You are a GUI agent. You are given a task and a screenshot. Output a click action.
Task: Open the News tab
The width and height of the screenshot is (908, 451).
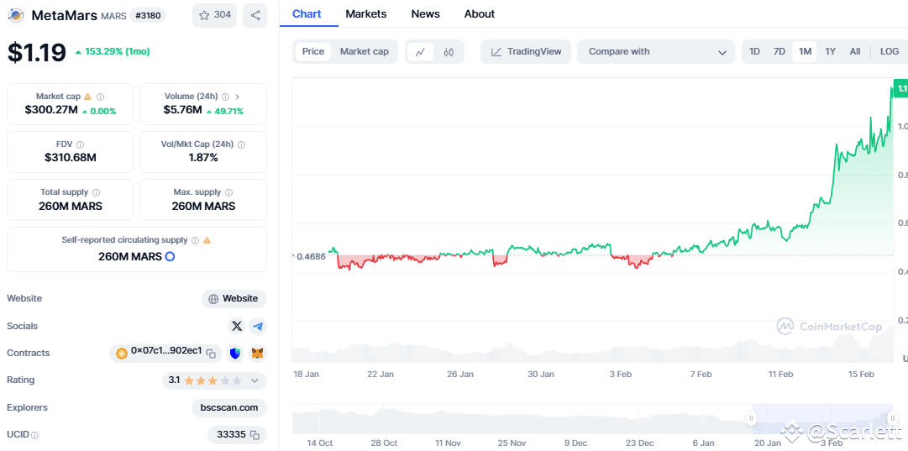coord(425,14)
